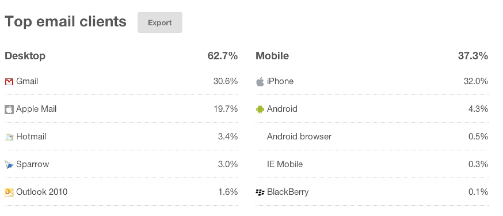Click the iPhone 32.0% percentage

click(476, 81)
